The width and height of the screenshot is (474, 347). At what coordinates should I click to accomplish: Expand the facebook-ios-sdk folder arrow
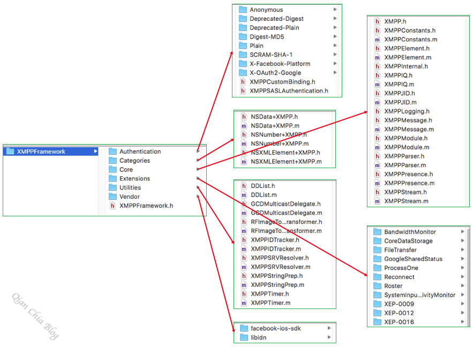click(x=329, y=328)
